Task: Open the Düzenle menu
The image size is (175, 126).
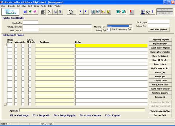Action: click(11, 6)
